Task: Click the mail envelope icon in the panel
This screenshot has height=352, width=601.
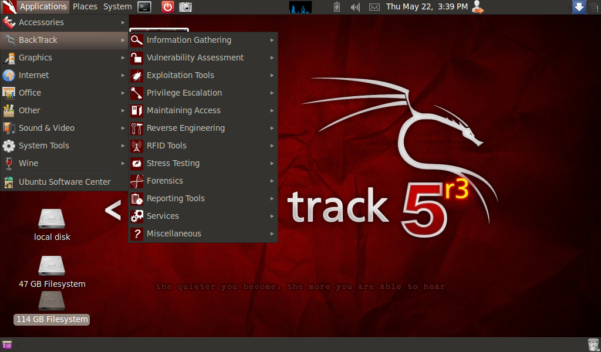Action: [x=374, y=7]
